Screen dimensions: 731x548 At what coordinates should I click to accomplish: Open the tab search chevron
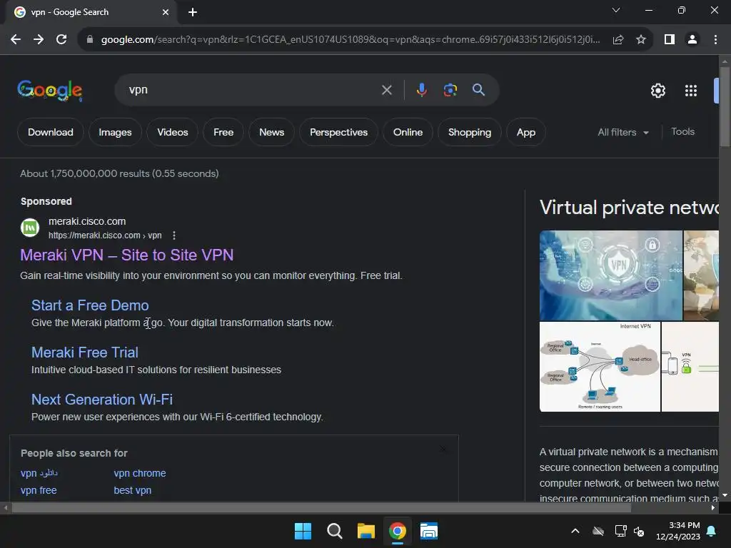coord(616,10)
